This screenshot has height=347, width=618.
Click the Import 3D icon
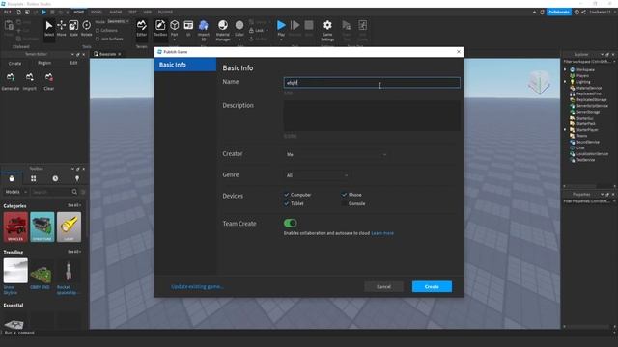(x=204, y=30)
